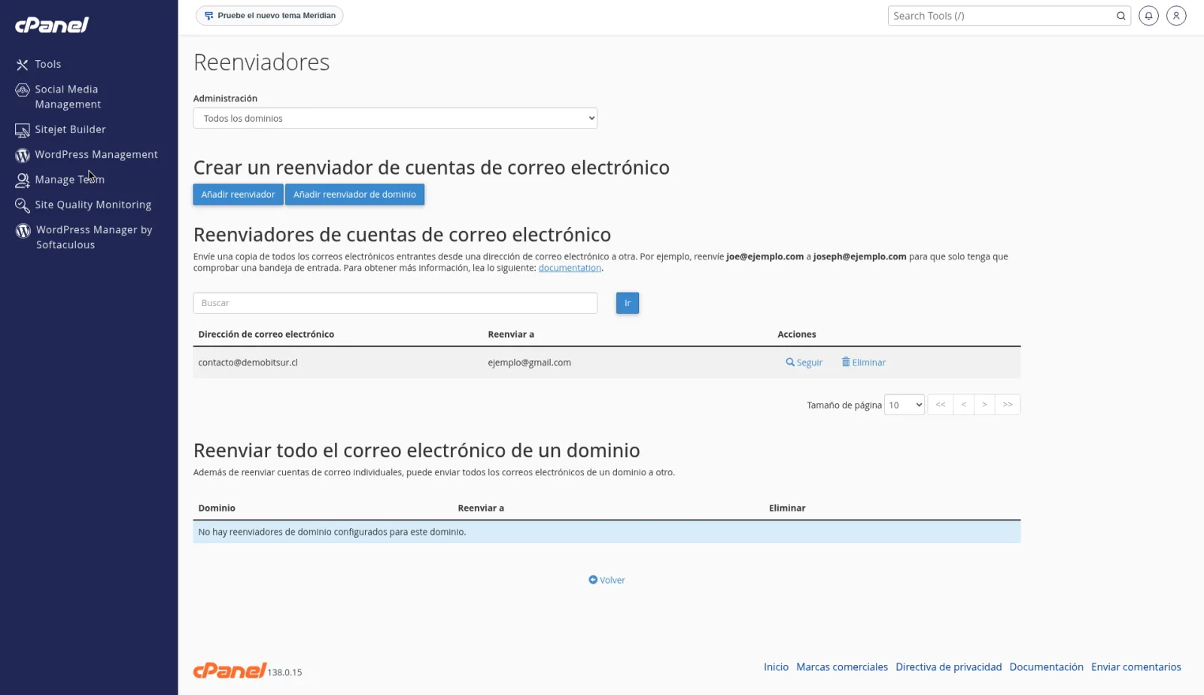Open Directiva de privacidad footer link
The image size is (1204, 695).
(949, 667)
